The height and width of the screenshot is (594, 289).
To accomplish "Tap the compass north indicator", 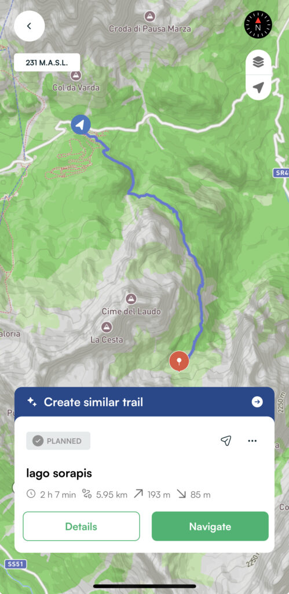I will pyautogui.click(x=258, y=24).
